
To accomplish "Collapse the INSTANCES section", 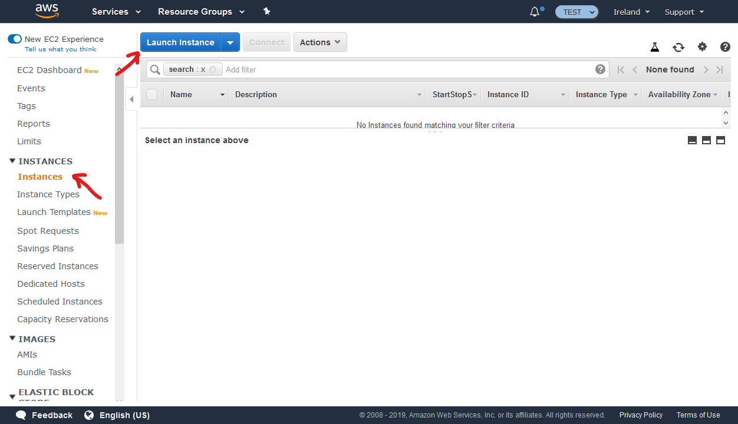I will pos(12,161).
